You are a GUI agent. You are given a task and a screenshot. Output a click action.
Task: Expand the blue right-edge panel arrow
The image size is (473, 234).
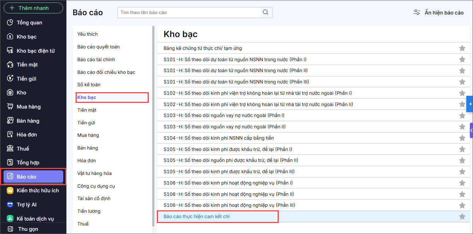coord(470,104)
